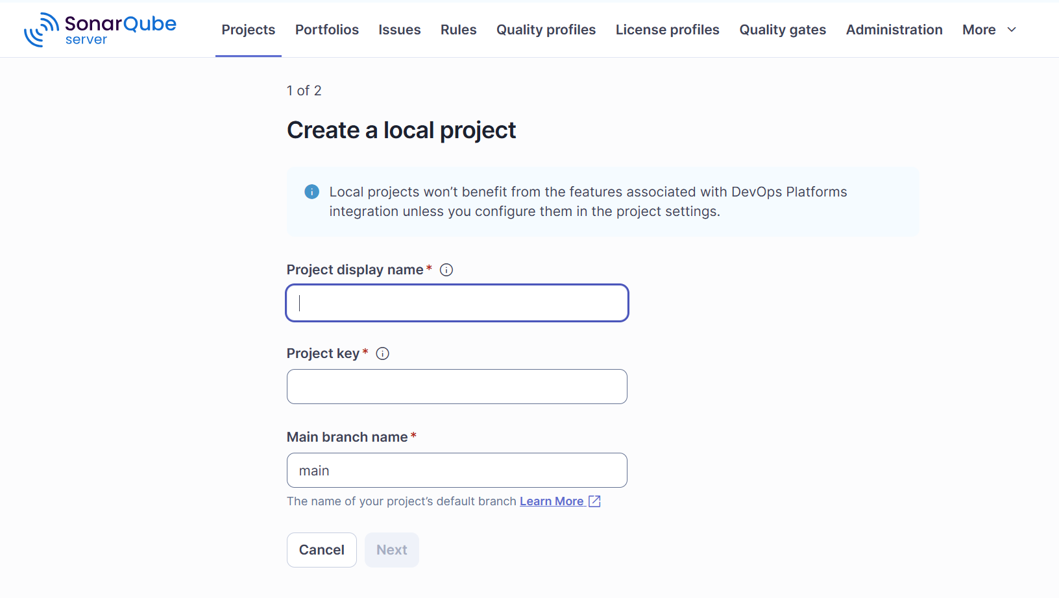Follow the Learn More link
The height and width of the screenshot is (598, 1059).
[x=552, y=501]
